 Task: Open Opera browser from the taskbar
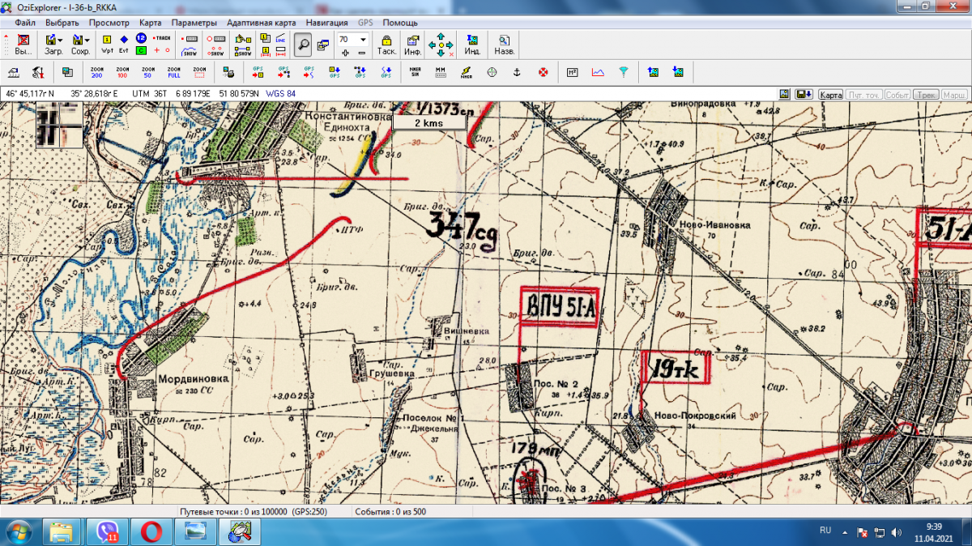click(151, 531)
